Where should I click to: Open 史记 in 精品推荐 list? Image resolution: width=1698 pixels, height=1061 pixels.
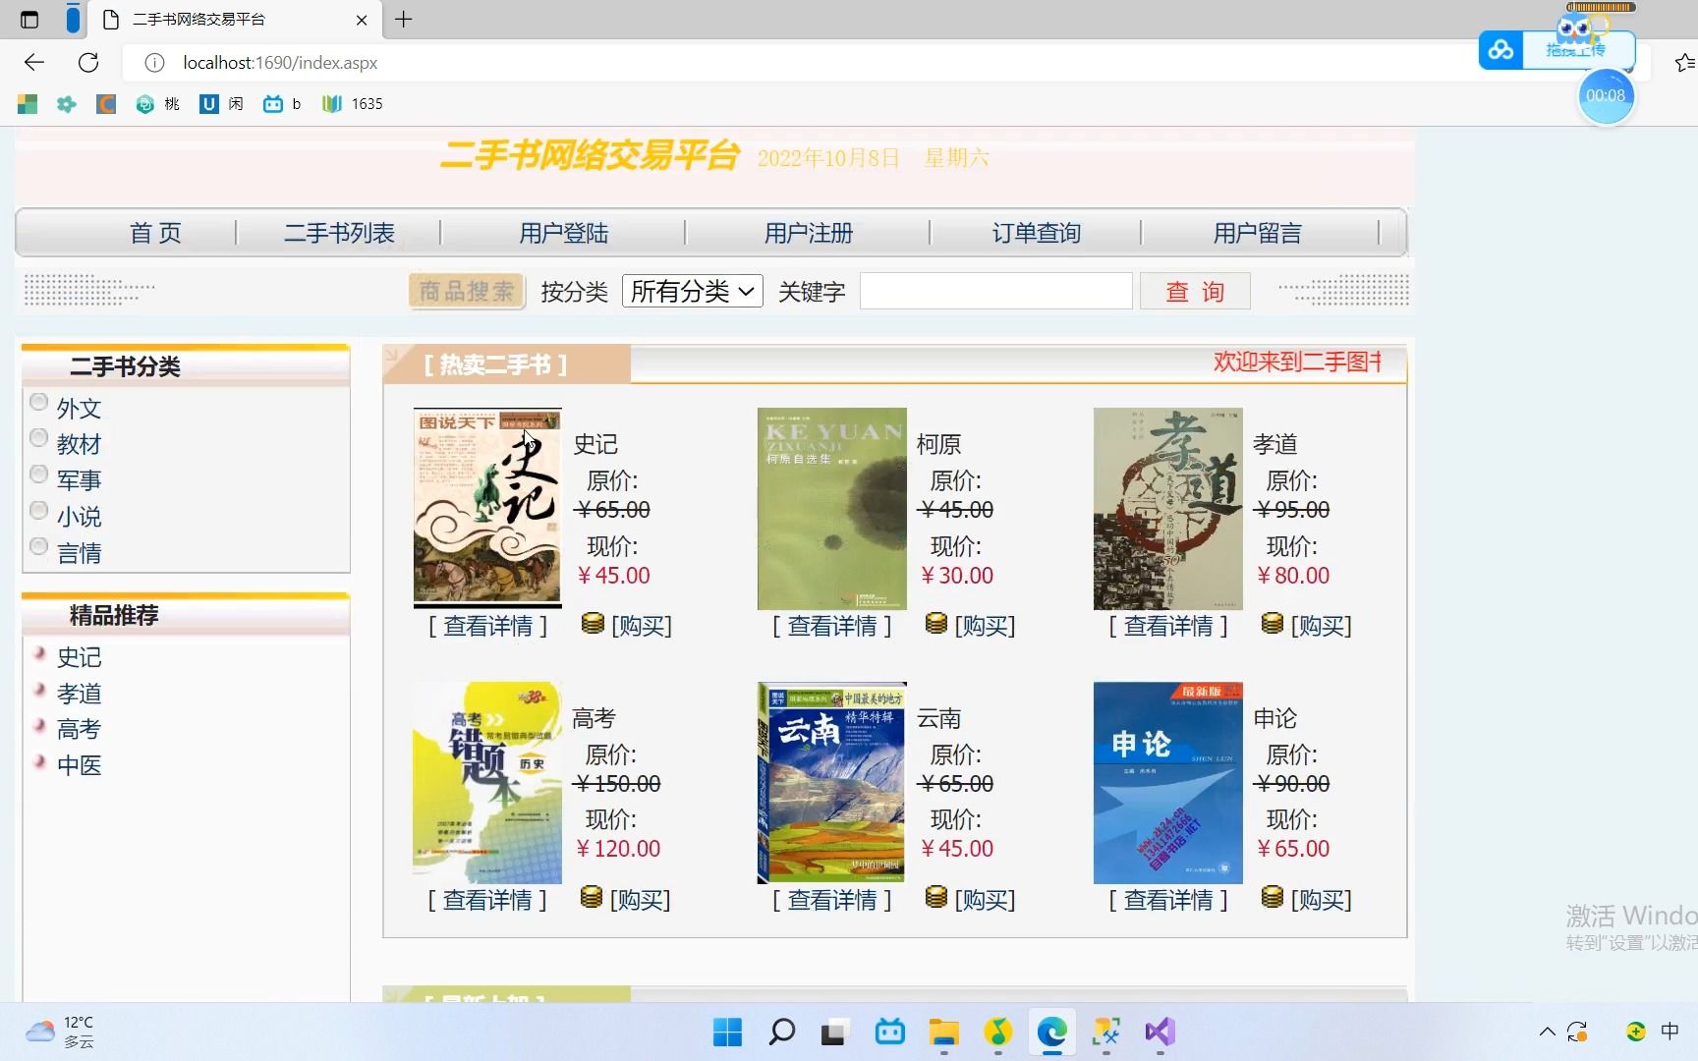(x=80, y=657)
